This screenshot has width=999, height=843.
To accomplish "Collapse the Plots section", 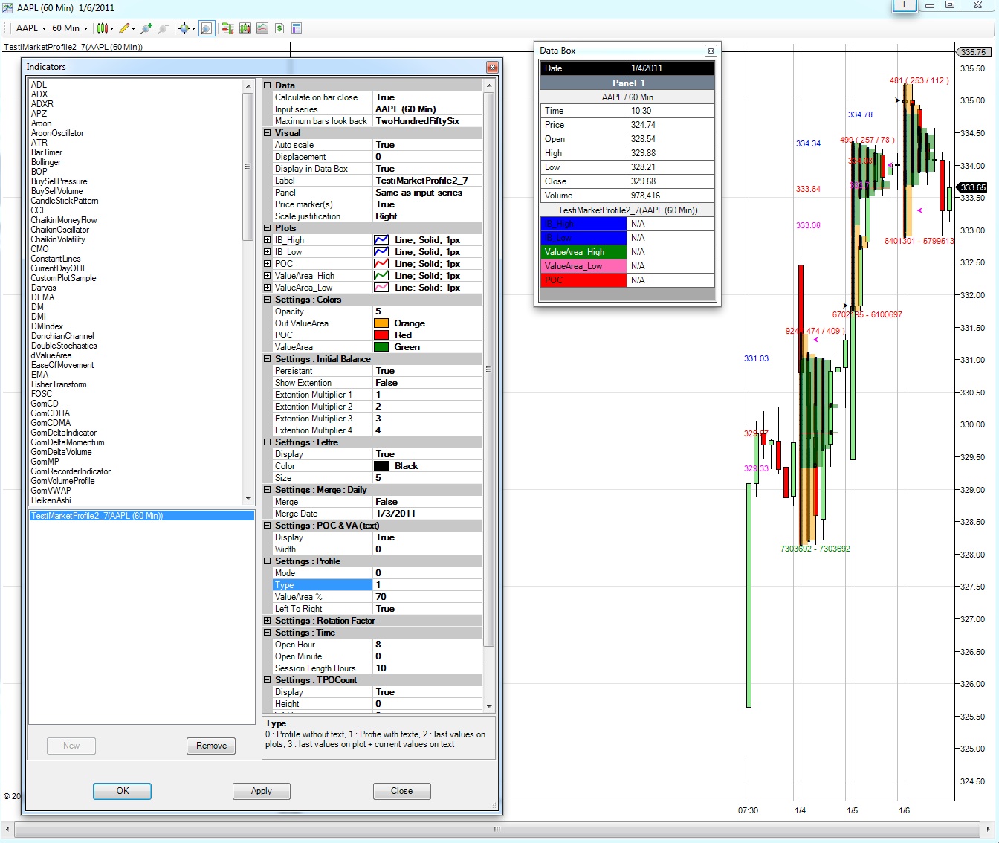I will pyautogui.click(x=268, y=228).
